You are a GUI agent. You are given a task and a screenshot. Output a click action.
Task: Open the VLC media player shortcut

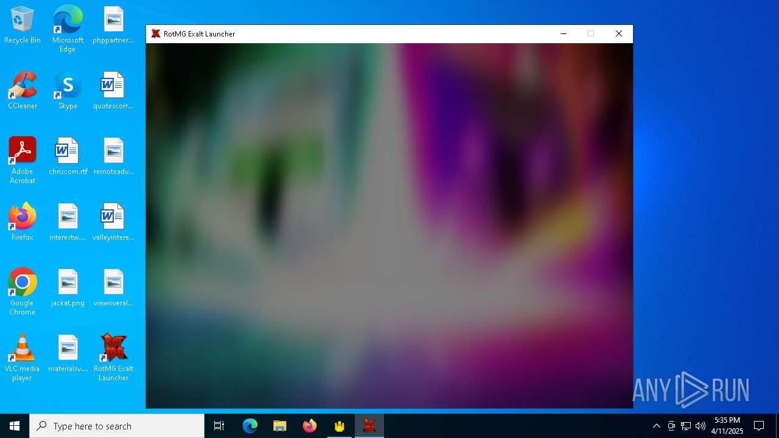pyautogui.click(x=23, y=358)
